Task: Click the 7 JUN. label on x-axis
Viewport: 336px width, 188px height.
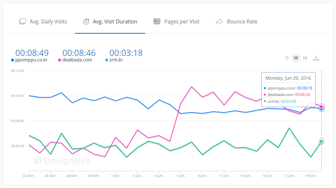Action: 180,176
